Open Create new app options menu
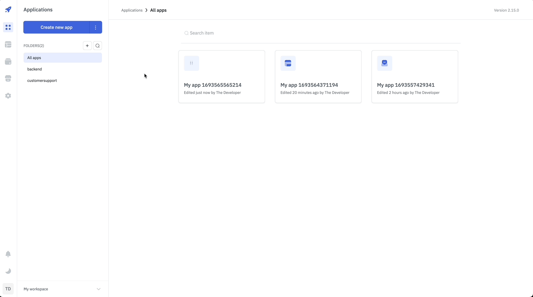533x297 pixels. click(x=96, y=27)
